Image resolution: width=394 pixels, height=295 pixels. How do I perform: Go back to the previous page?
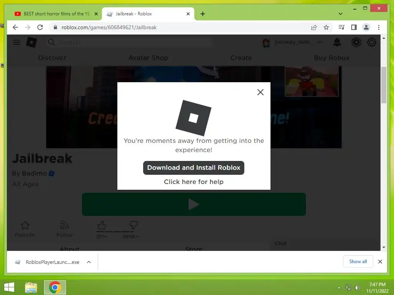15,27
